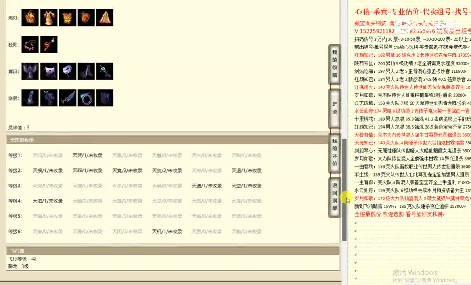
Task: Select the pink bead necklace in the 狂阳 row
Action: click(30, 44)
